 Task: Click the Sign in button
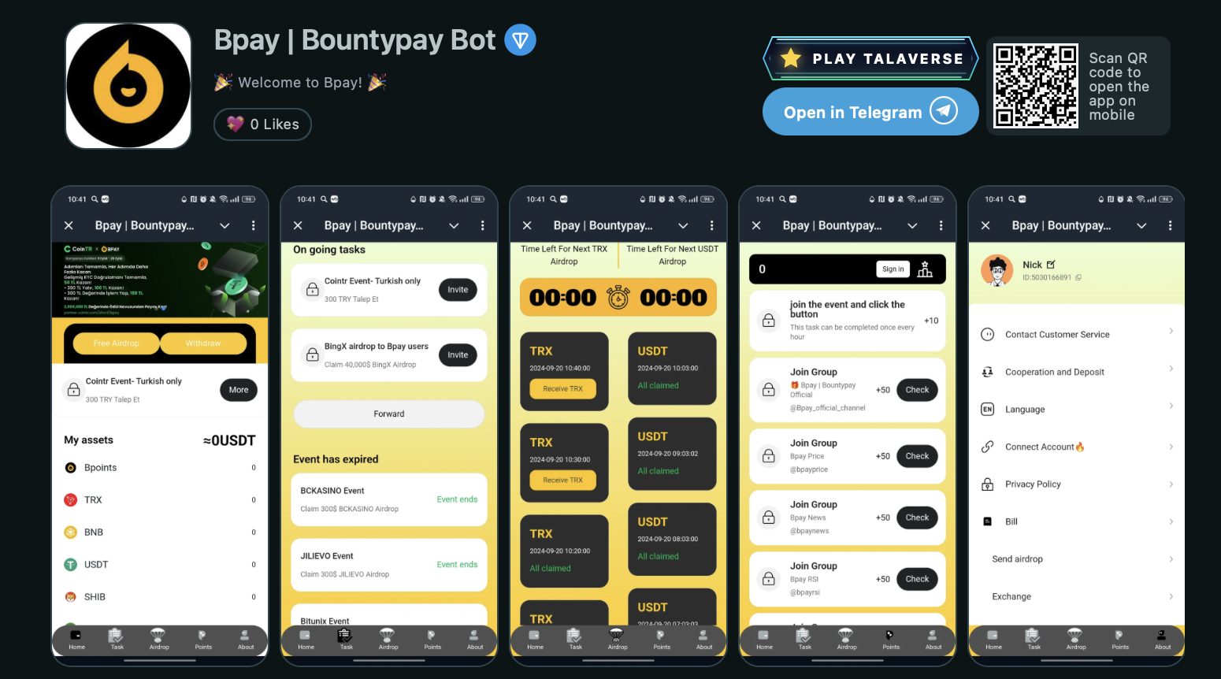[893, 269]
